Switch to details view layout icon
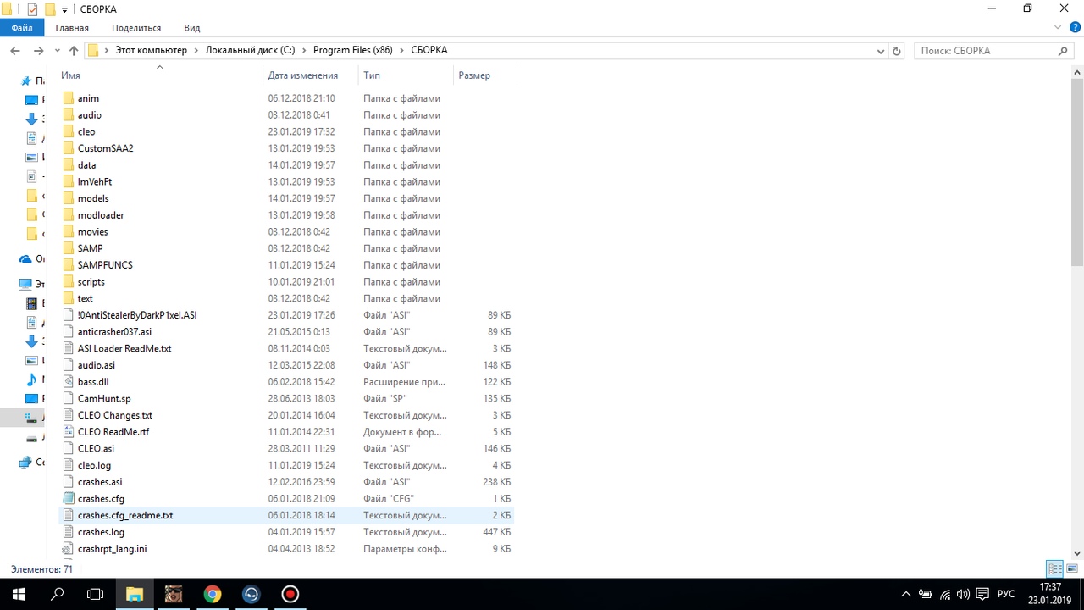Viewport: 1084px width, 610px height. (1055, 568)
